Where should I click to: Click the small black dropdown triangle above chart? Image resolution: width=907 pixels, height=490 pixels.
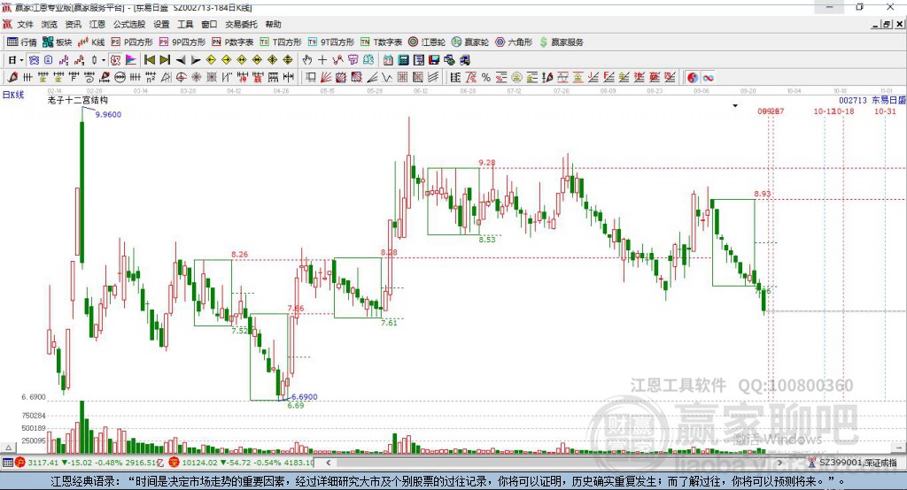[x=735, y=106]
